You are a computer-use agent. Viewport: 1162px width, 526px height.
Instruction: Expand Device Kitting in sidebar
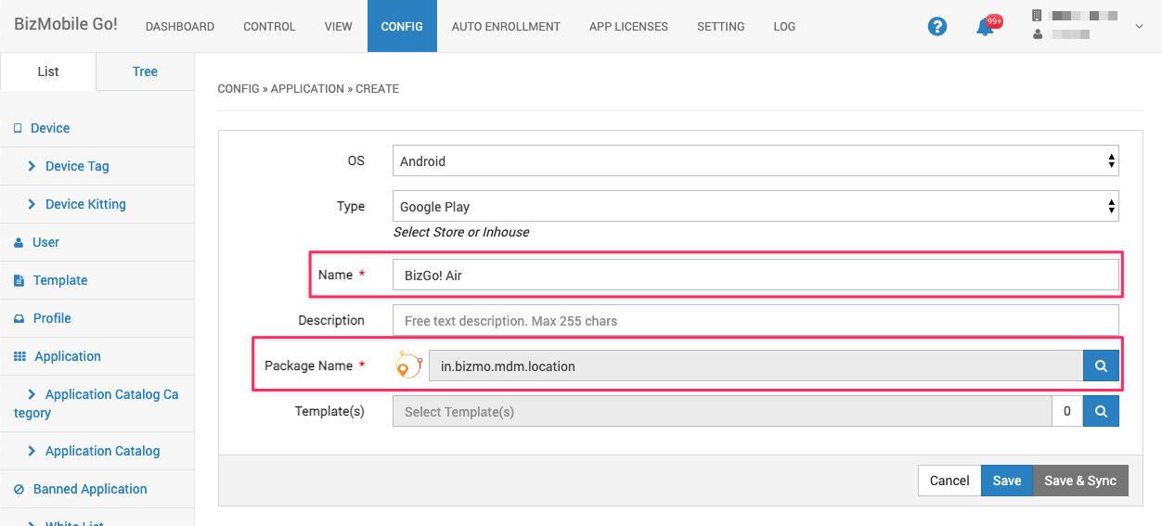(85, 204)
